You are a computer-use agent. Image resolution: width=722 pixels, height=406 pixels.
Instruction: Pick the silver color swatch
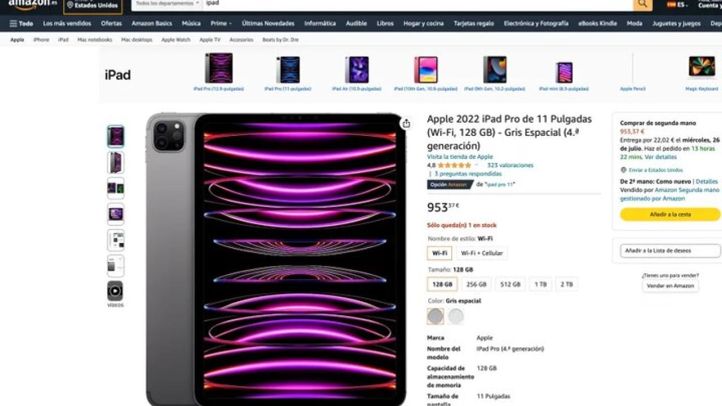[x=456, y=316]
